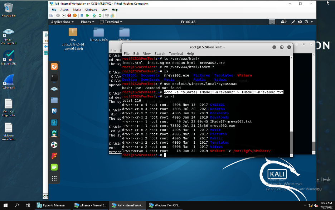Open the Nmap - Zenmap GUI desktop shortcut

9,37
